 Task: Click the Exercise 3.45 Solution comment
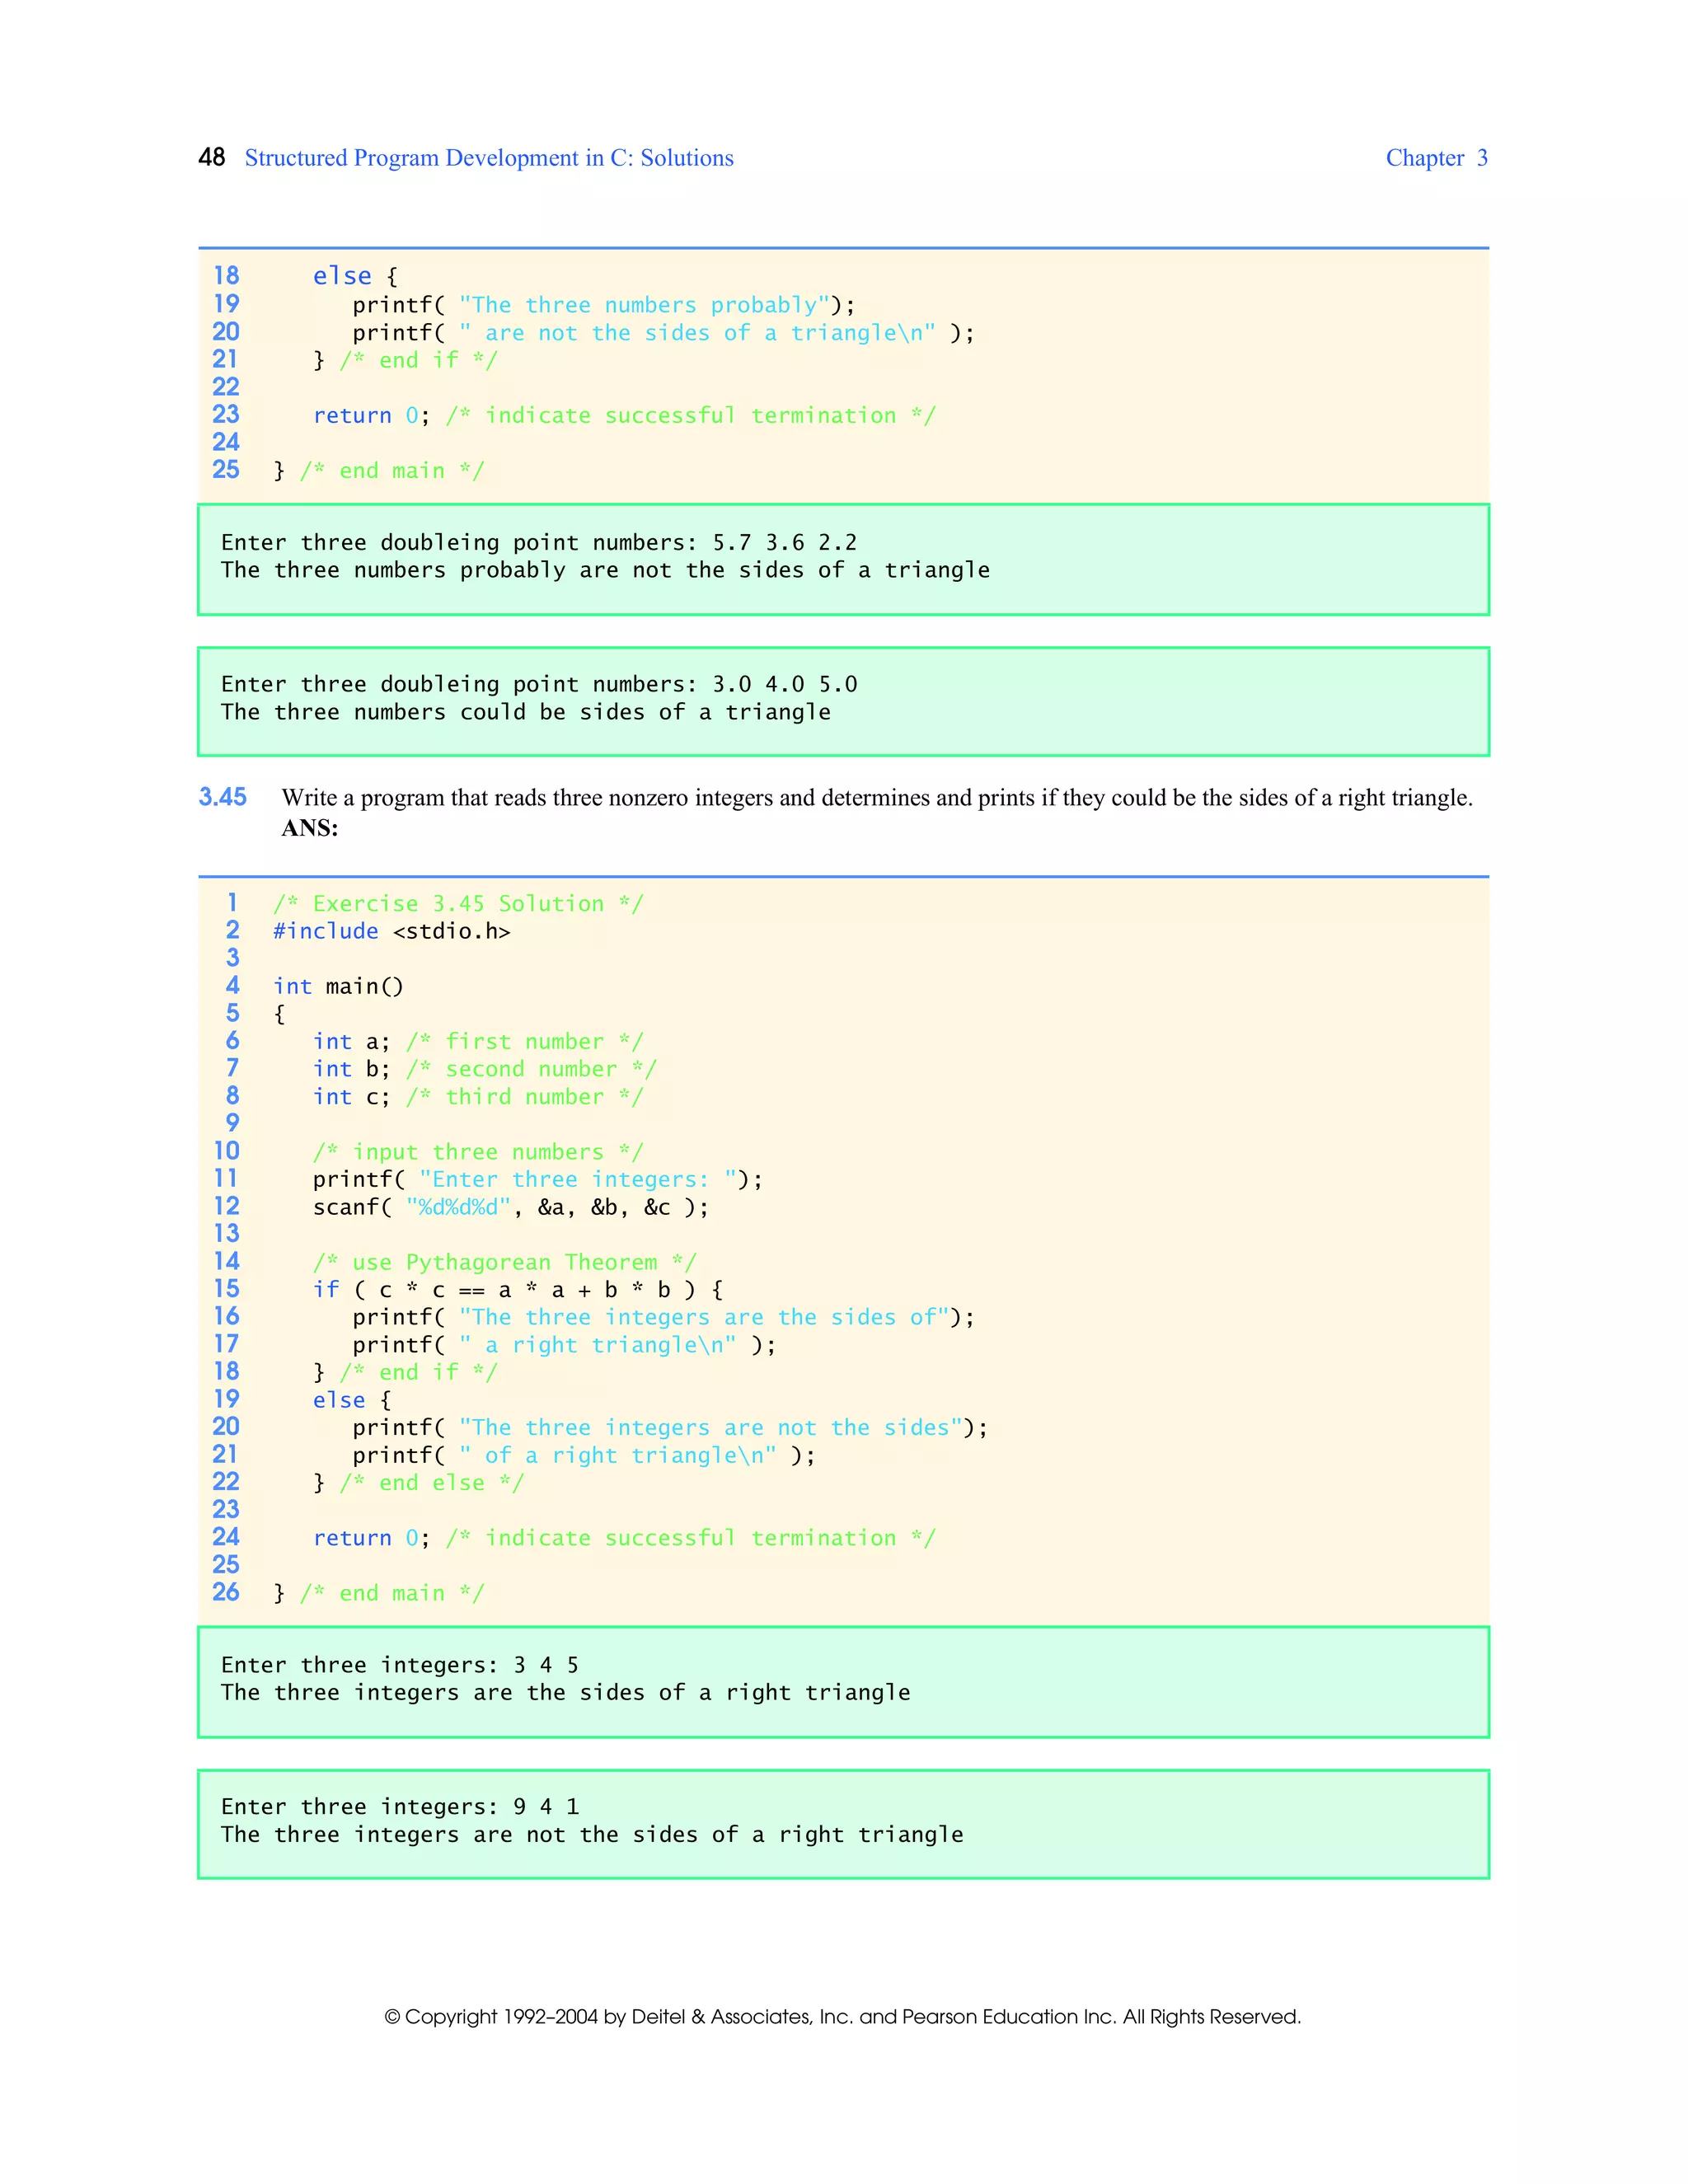(458, 904)
